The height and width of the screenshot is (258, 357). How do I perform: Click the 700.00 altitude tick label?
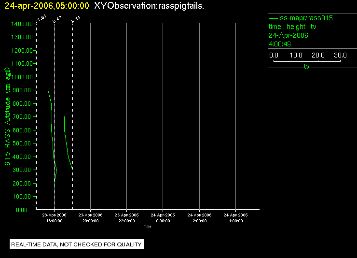click(x=22, y=117)
